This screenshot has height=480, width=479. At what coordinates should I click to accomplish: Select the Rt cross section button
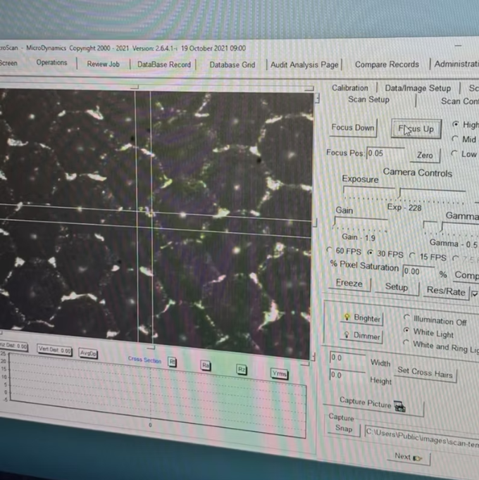173,362
